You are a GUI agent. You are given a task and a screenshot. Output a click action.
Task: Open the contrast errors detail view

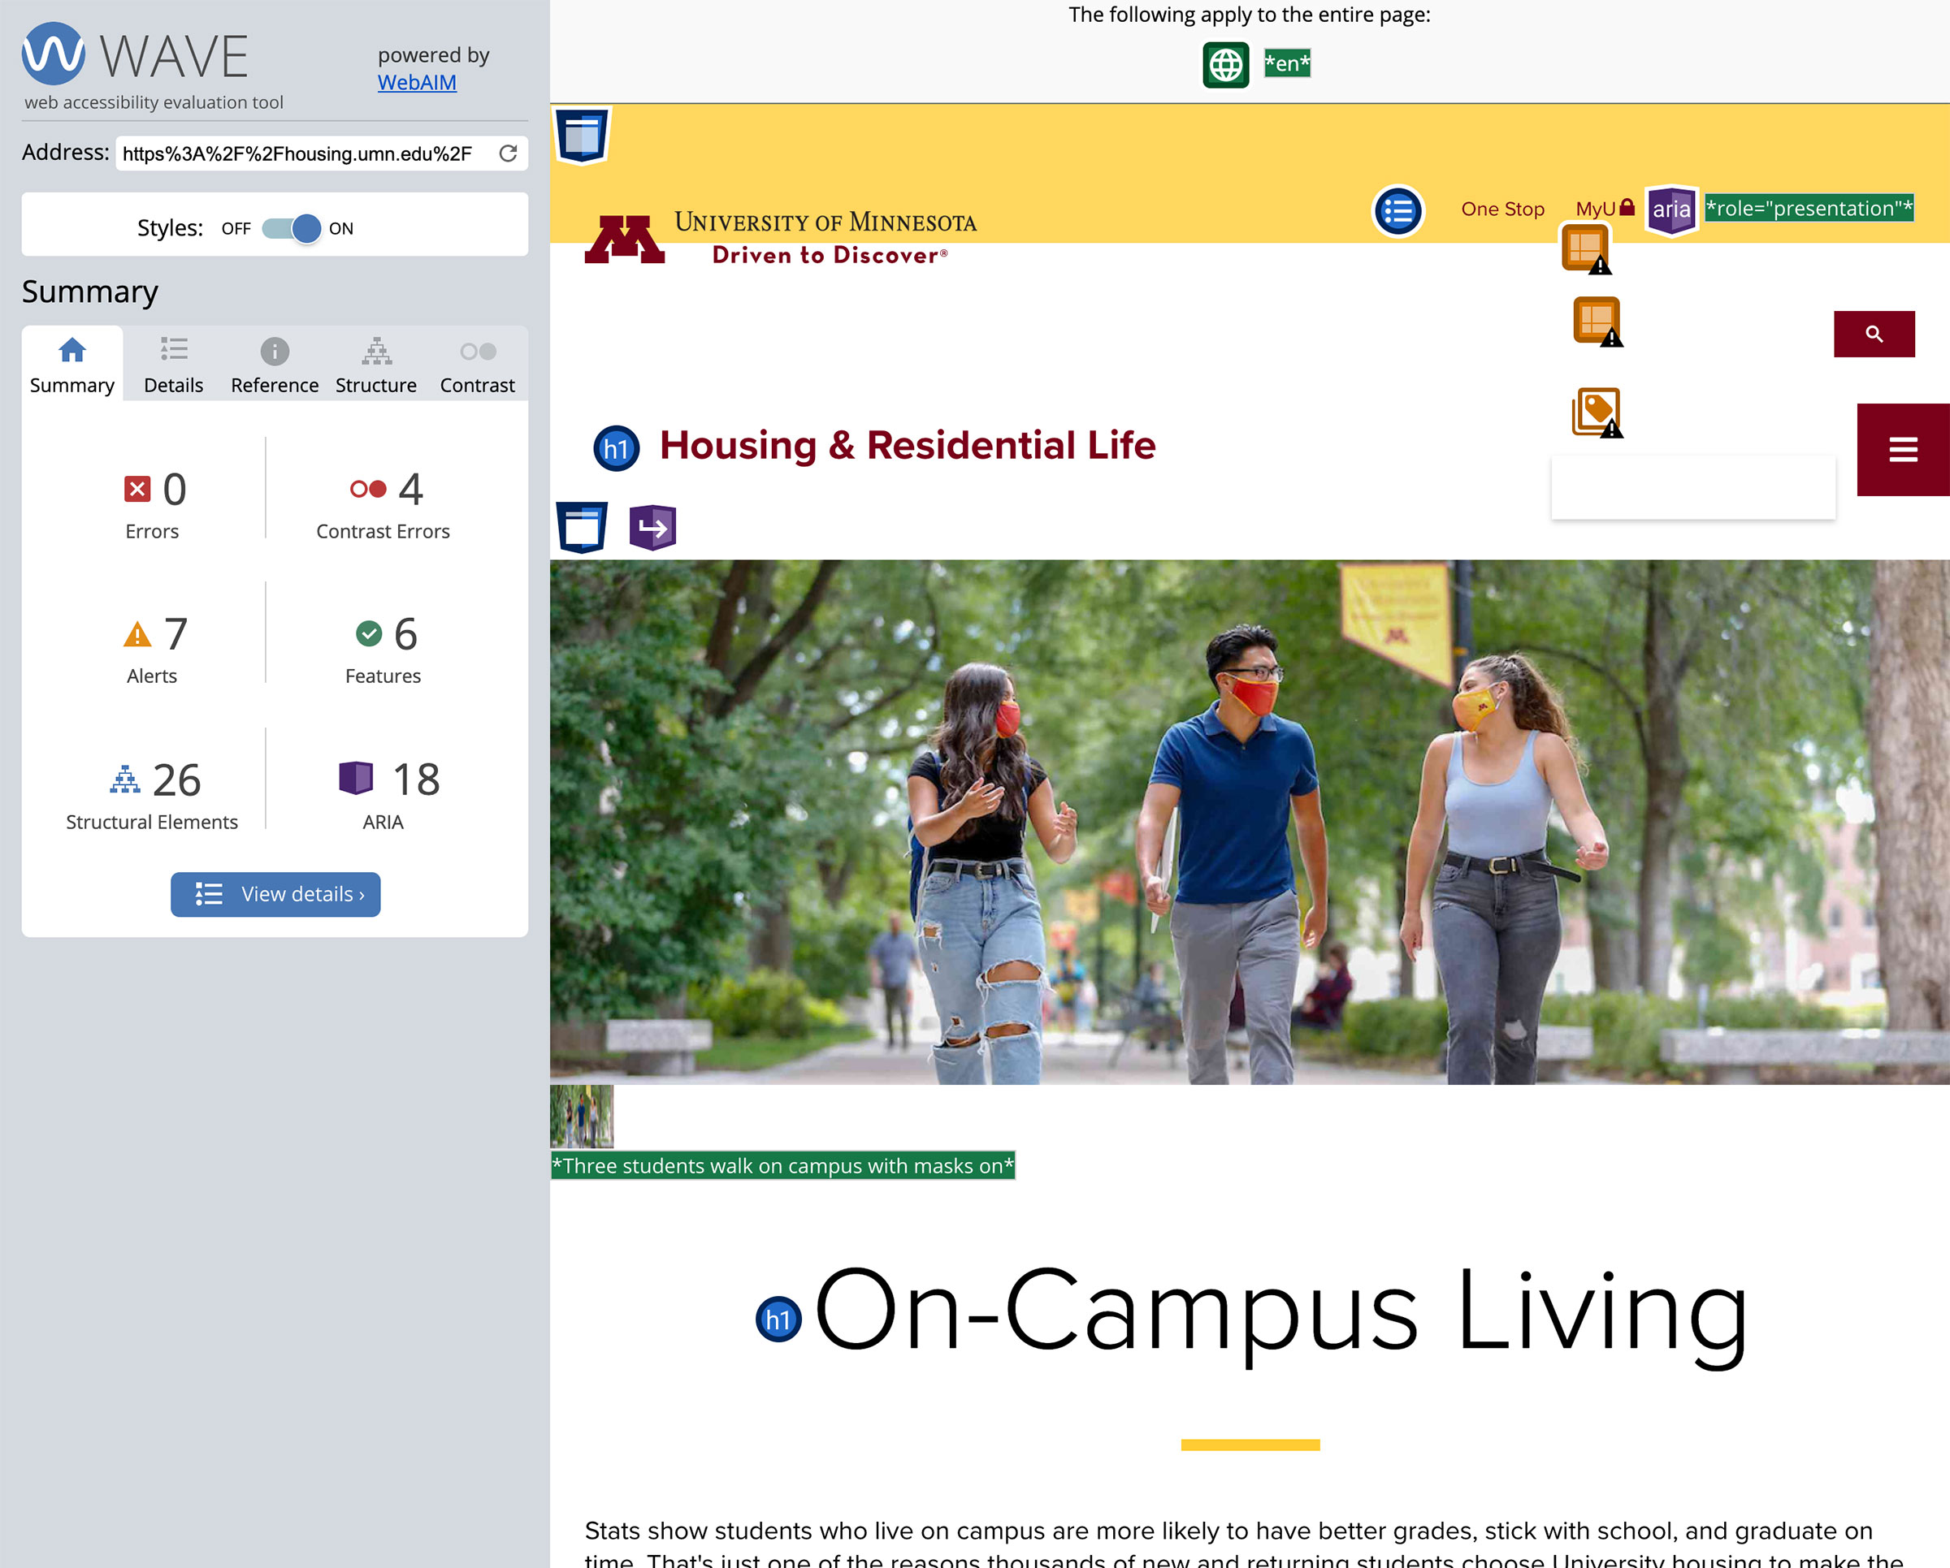point(383,503)
